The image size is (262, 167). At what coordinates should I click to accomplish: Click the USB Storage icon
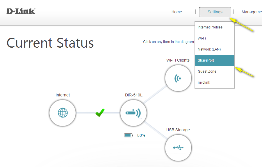click(178, 148)
